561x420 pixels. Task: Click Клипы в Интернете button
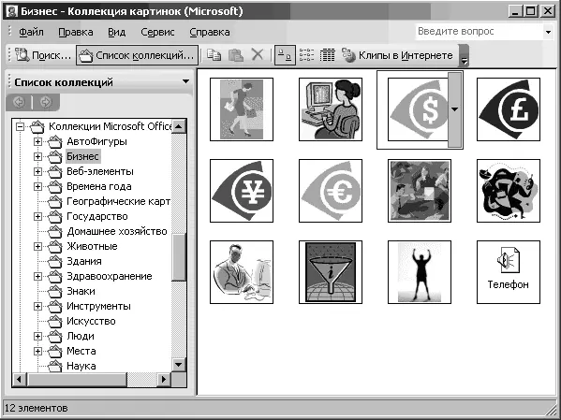click(398, 55)
